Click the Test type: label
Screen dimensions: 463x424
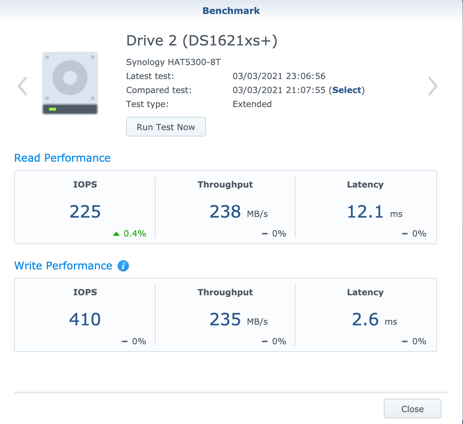(147, 104)
